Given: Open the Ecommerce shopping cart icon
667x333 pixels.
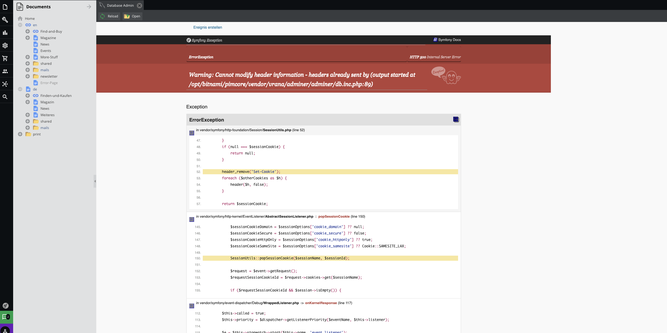Looking at the screenshot, I should coord(5,58).
